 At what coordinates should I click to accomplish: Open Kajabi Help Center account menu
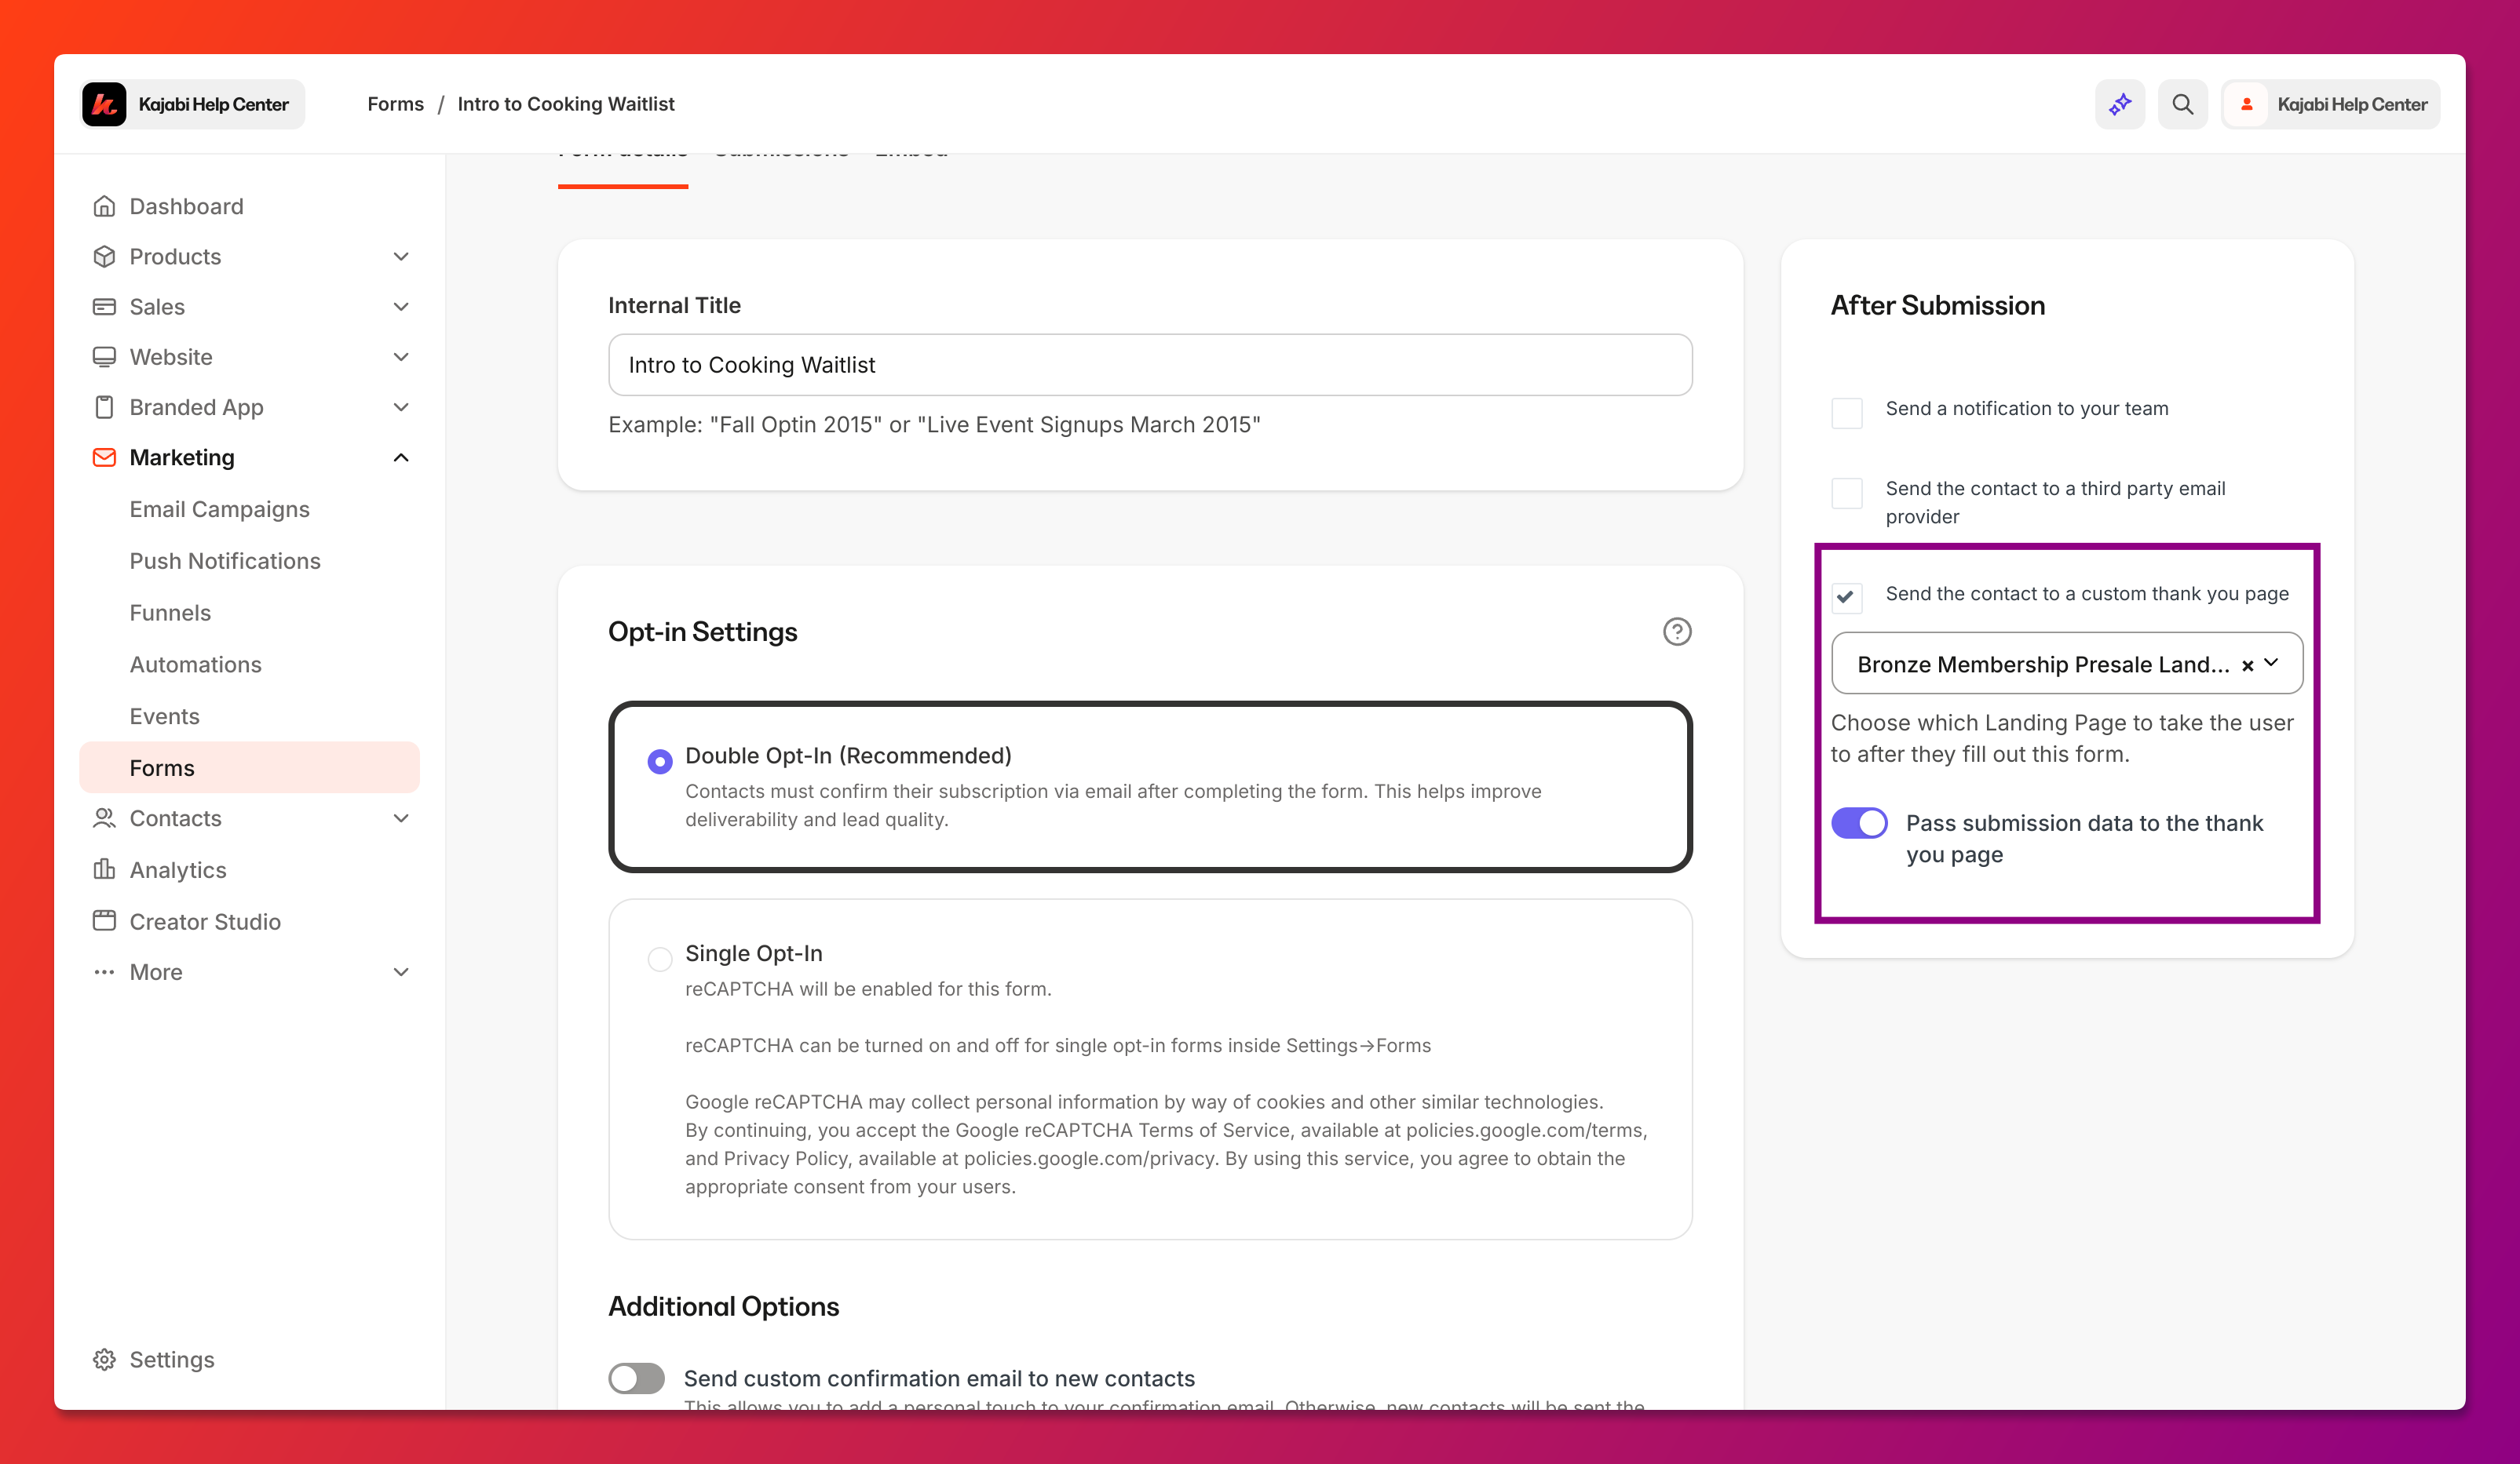click(x=2330, y=104)
